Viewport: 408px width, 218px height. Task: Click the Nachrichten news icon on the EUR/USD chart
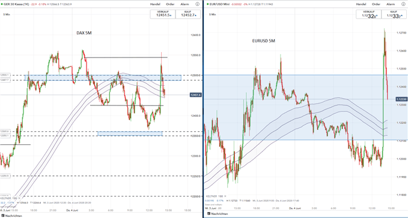tap(209, 214)
